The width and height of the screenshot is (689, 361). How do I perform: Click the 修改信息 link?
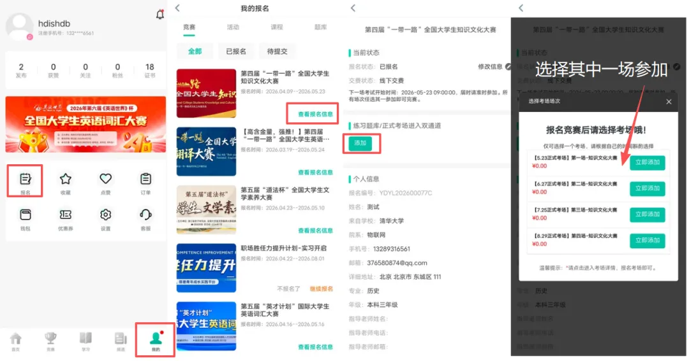pyautogui.click(x=490, y=67)
